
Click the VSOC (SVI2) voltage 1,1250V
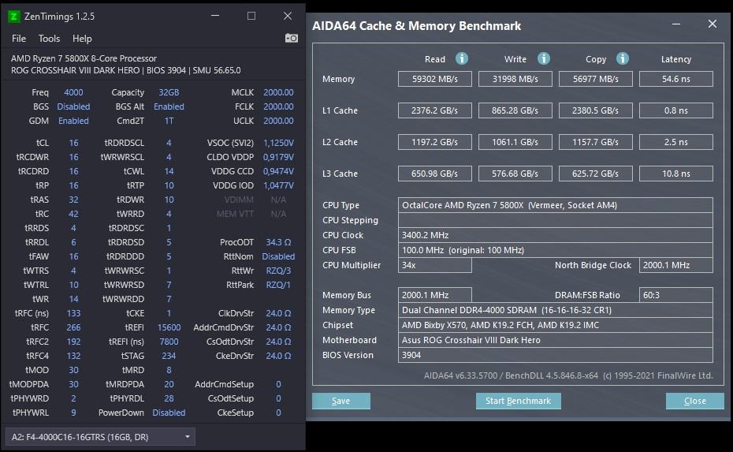(278, 143)
